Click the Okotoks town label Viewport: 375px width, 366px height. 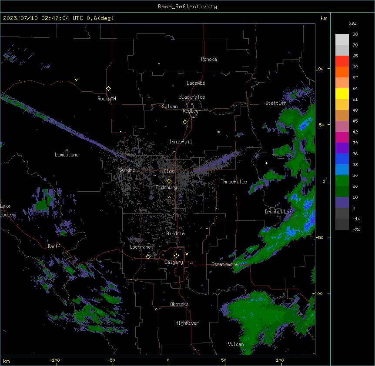point(179,304)
